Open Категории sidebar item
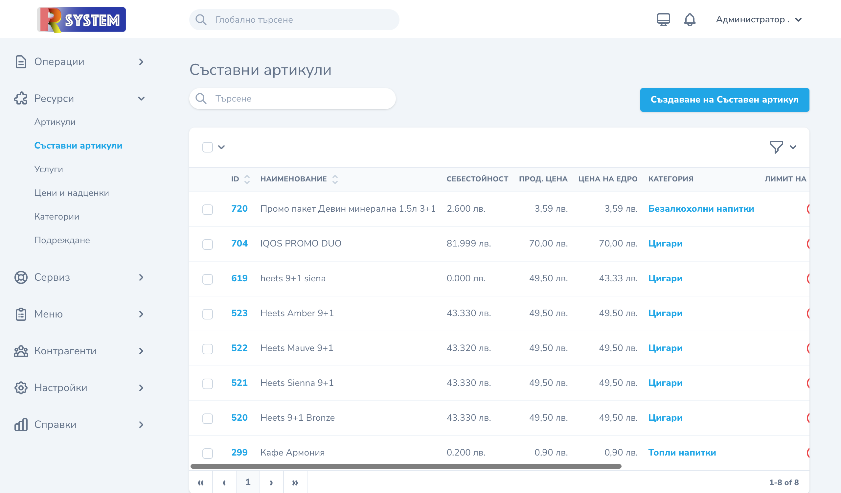Screen dimensions: 841x493 coord(57,217)
